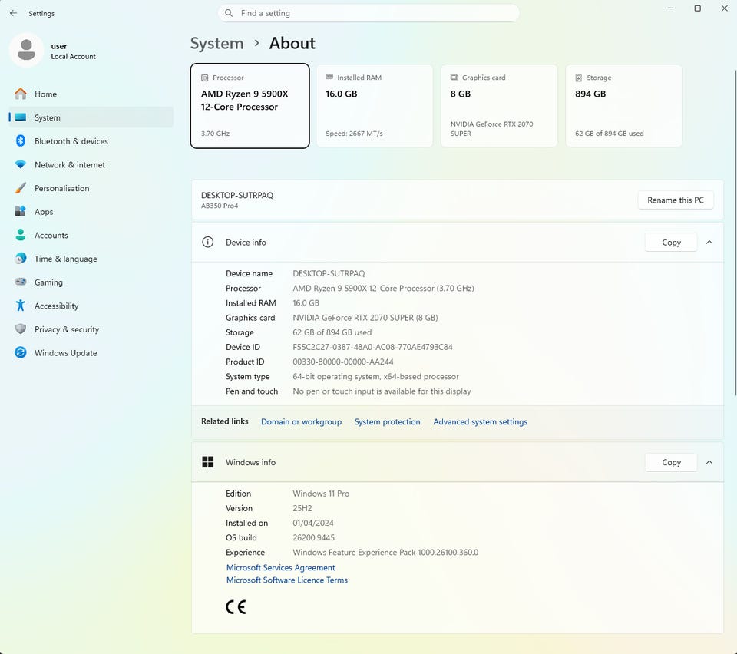Open Domain or workgroup link
Image resolution: width=737 pixels, height=654 pixels.
tap(301, 422)
